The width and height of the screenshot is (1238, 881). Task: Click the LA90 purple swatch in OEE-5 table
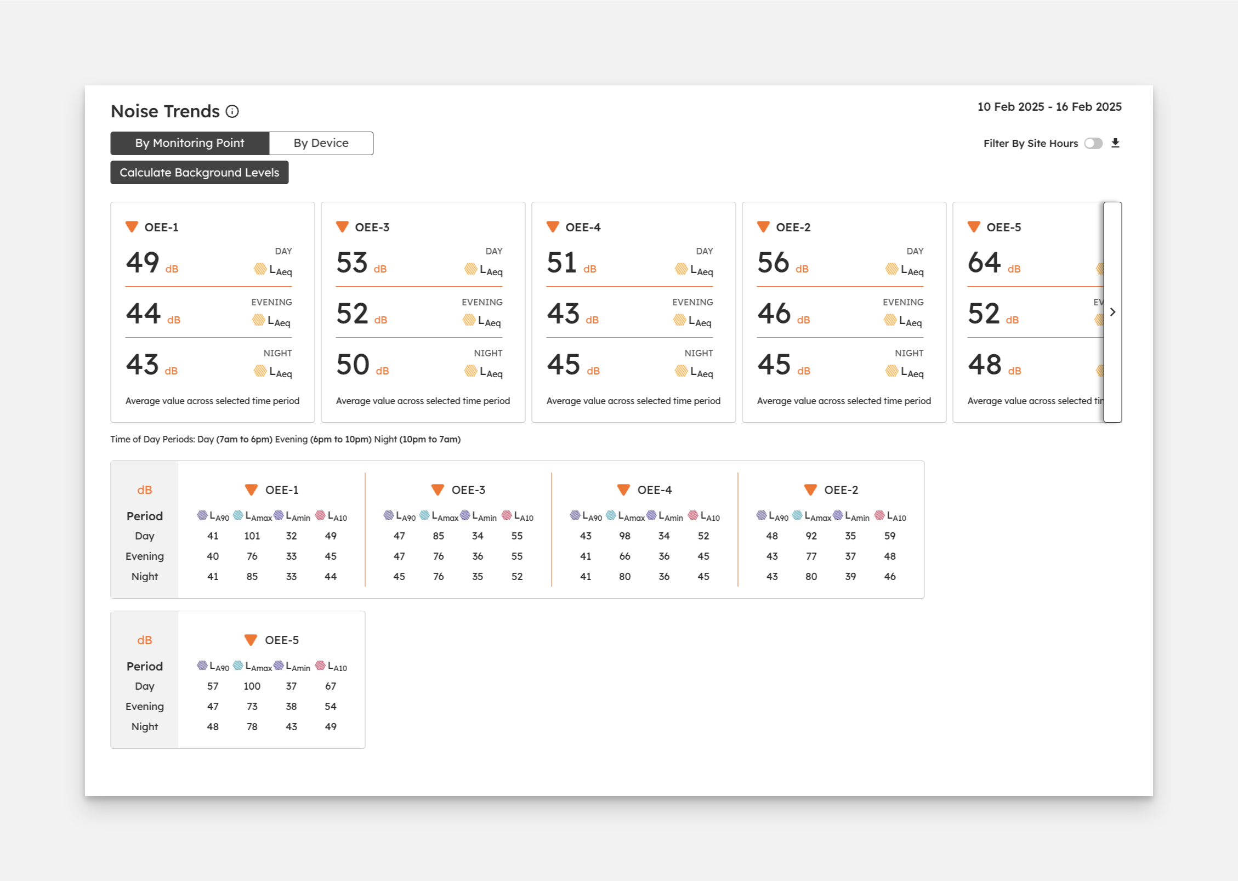coord(202,666)
